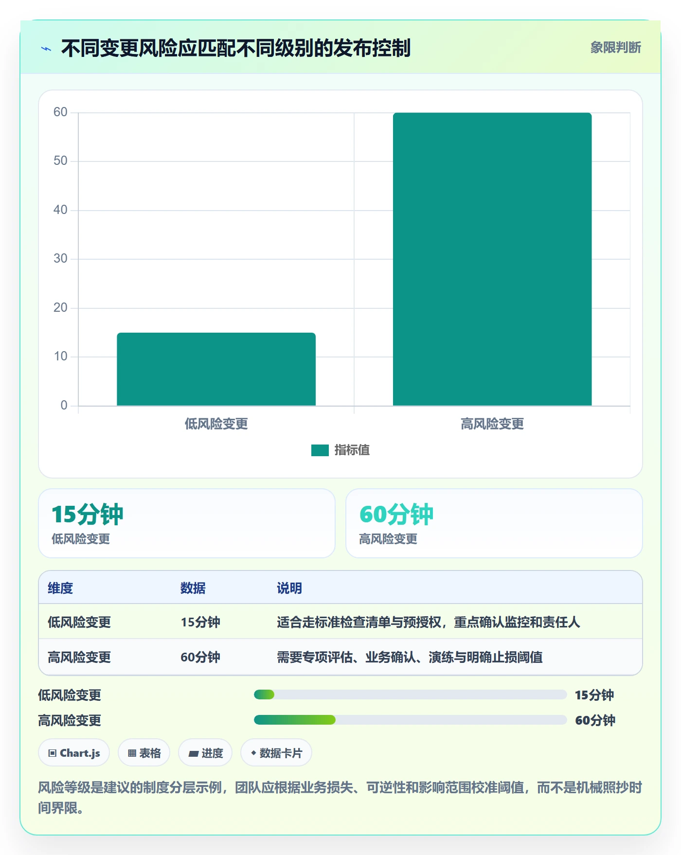Click the 60分钟 table cell

coord(200,657)
